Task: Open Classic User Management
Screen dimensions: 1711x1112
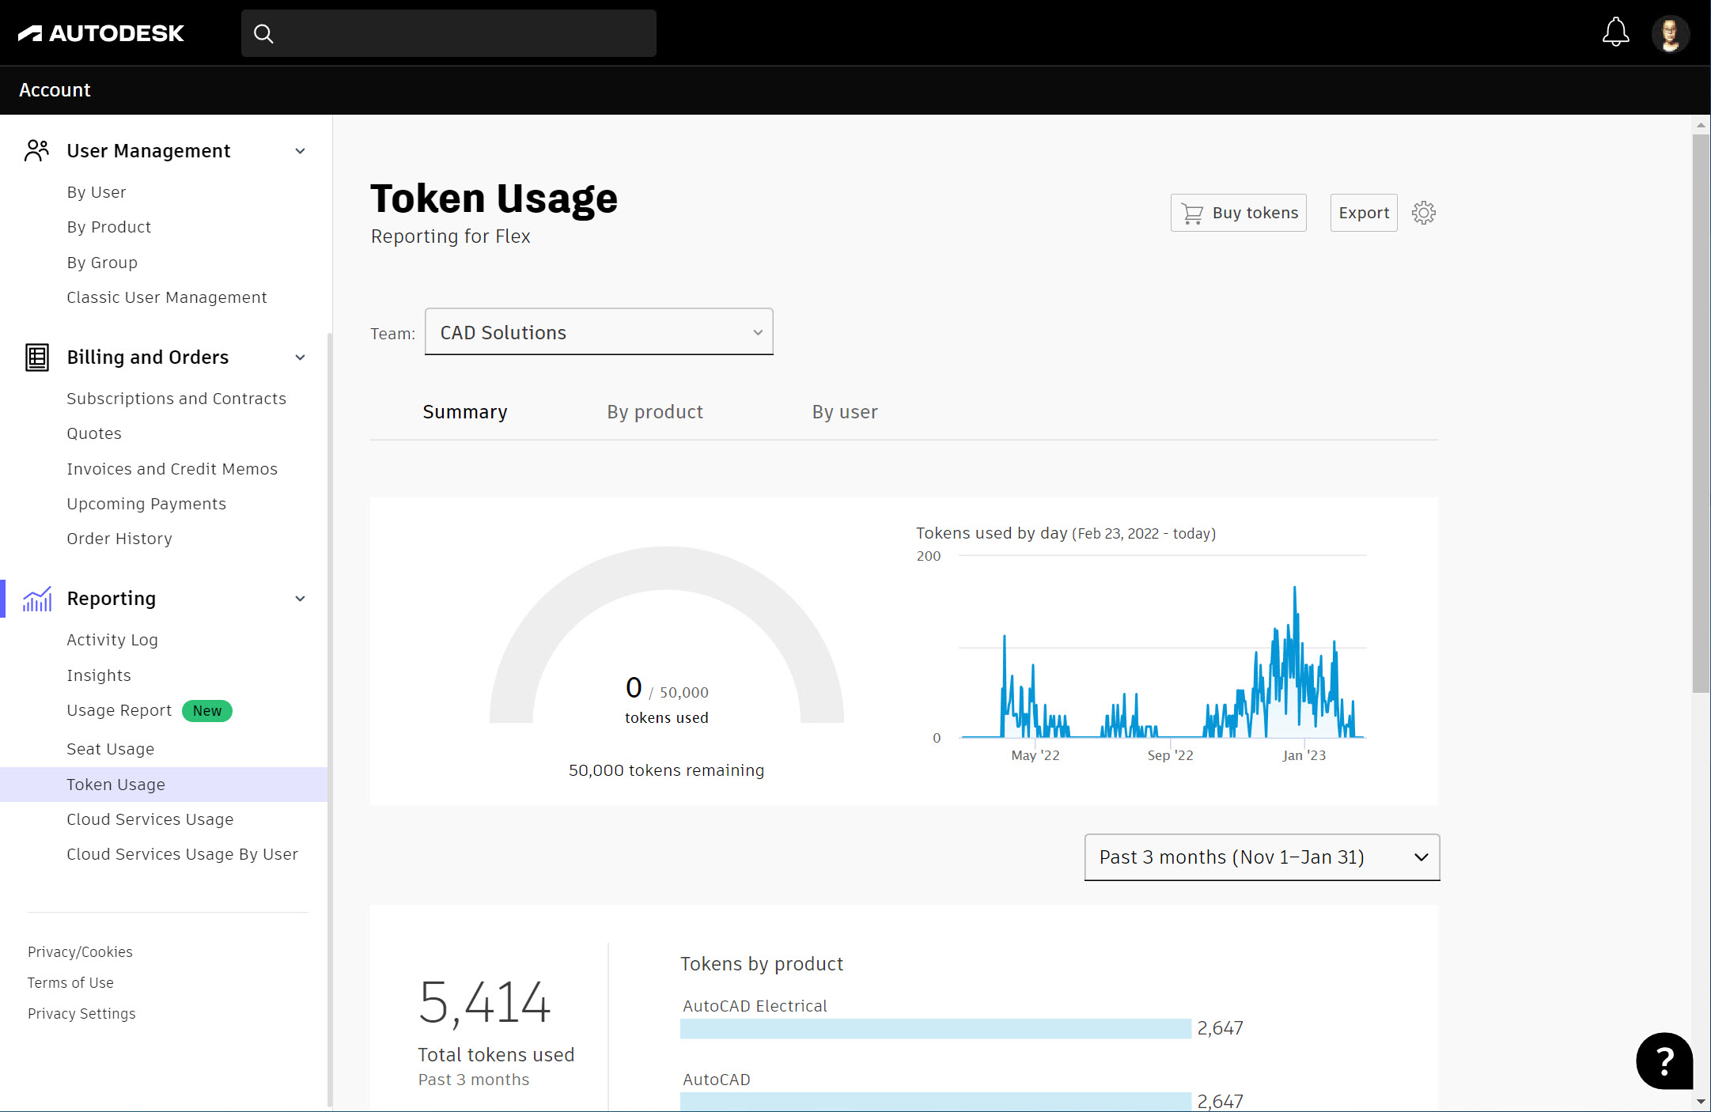Action: [x=167, y=297]
